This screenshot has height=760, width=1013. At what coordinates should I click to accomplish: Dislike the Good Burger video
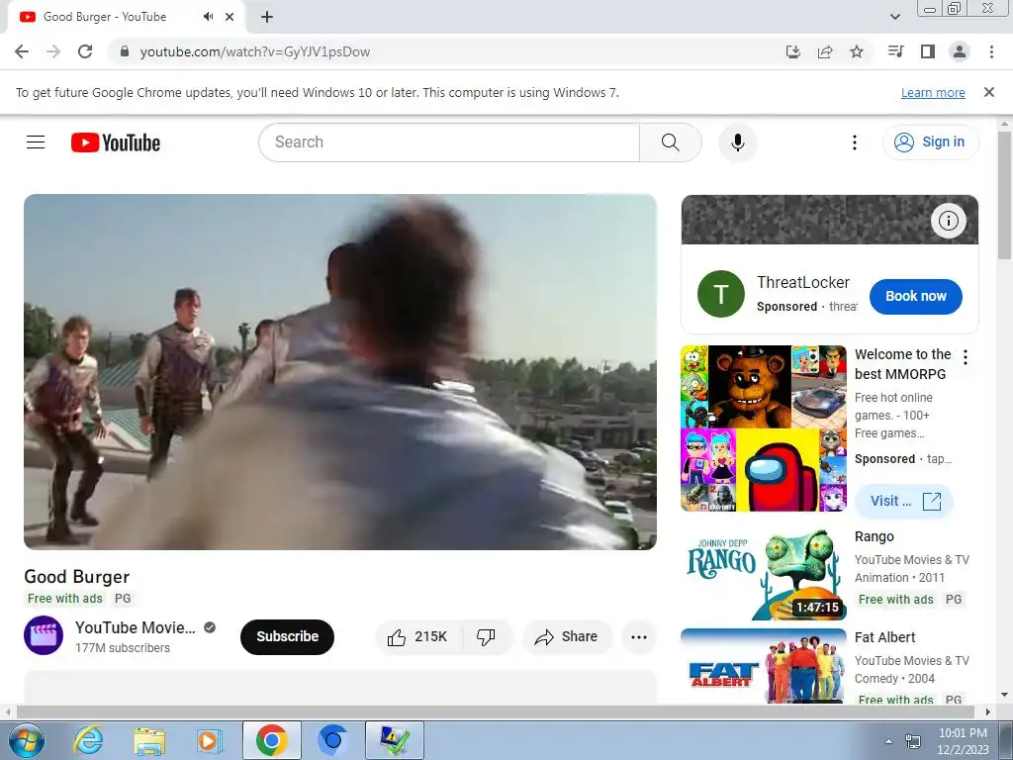[487, 637]
